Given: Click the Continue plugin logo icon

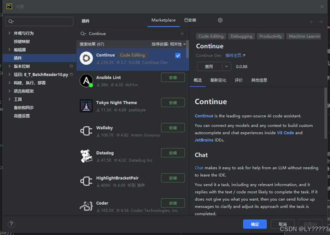Looking at the screenshot, I should coord(86,58).
